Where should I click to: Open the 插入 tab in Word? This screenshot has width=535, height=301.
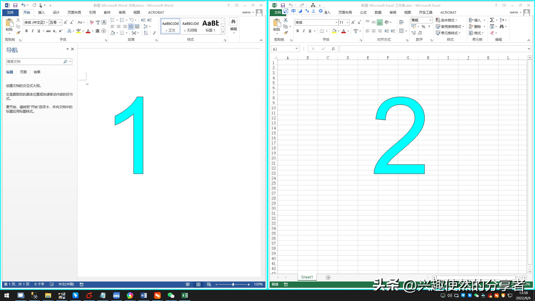(41, 12)
